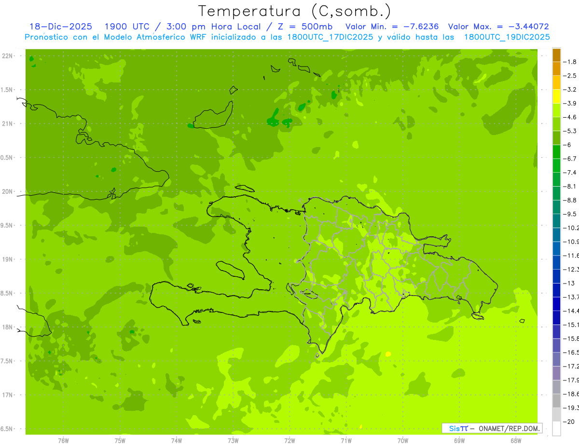The image size is (579, 447).
Task: Click the 74W longitude axis label
Action: (177, 440)
